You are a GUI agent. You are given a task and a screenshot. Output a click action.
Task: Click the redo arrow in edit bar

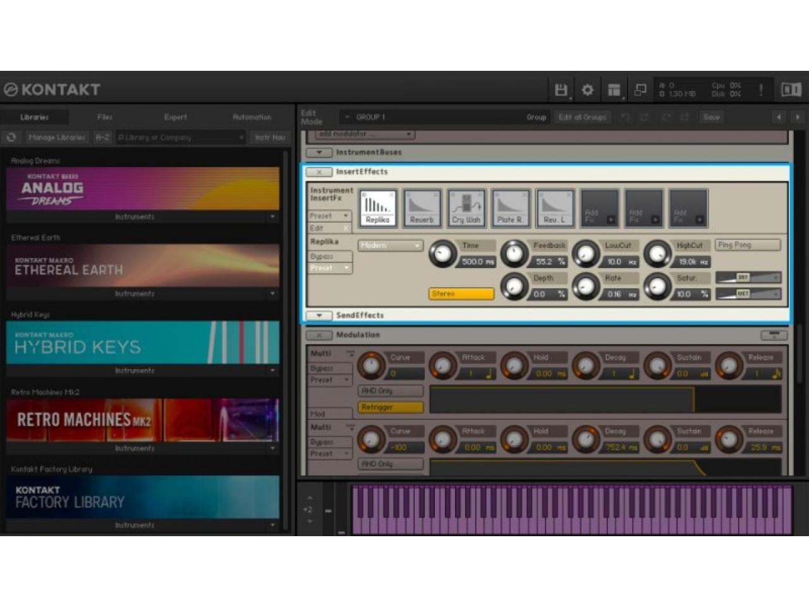coord(666,117)
